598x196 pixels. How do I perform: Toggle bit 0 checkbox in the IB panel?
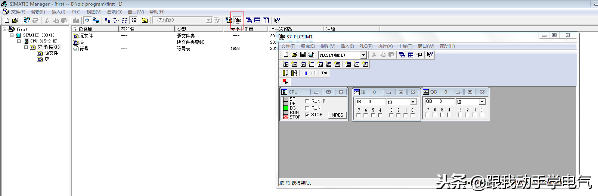413,115
